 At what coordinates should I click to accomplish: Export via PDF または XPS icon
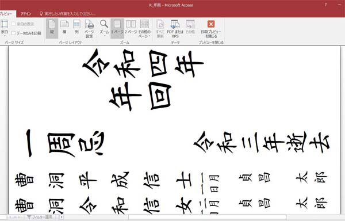(175, 29)
